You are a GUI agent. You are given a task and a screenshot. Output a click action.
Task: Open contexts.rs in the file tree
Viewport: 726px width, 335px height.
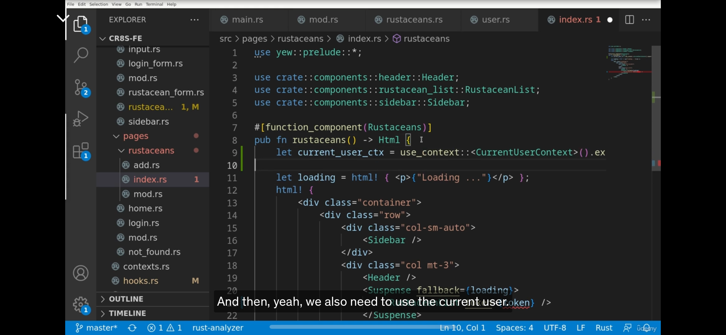pyautogui.click(x=146, y=266)
